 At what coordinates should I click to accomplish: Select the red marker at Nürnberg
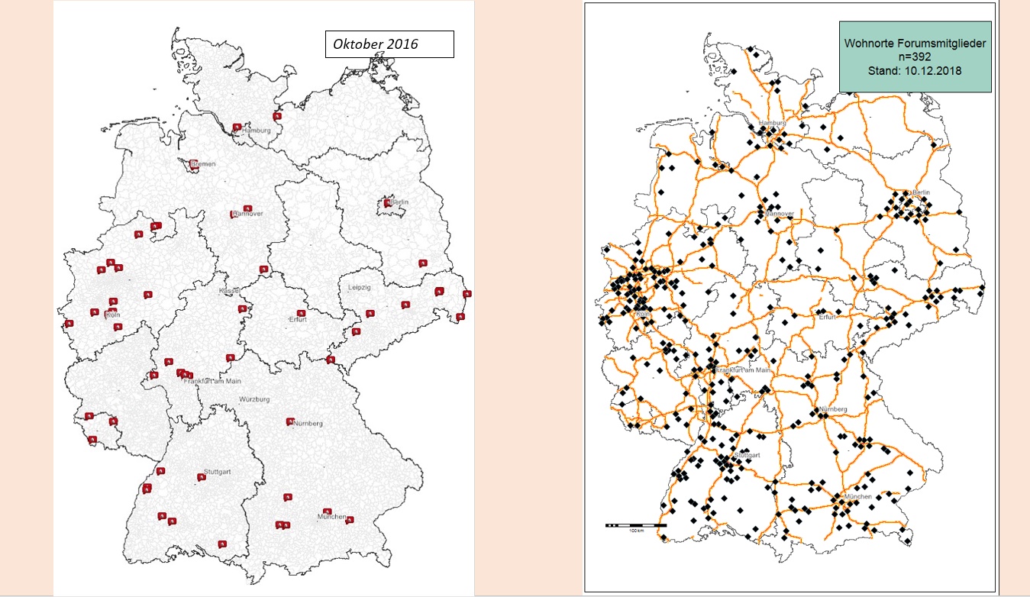290,421
